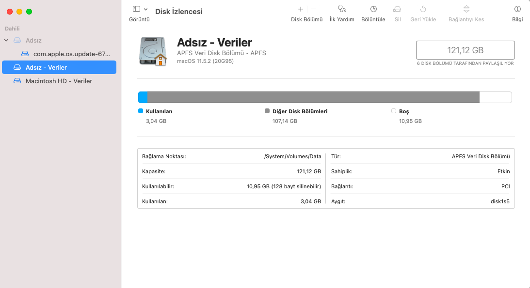Click the macOS 11.5.2 (20G95) text

point(205,61)
